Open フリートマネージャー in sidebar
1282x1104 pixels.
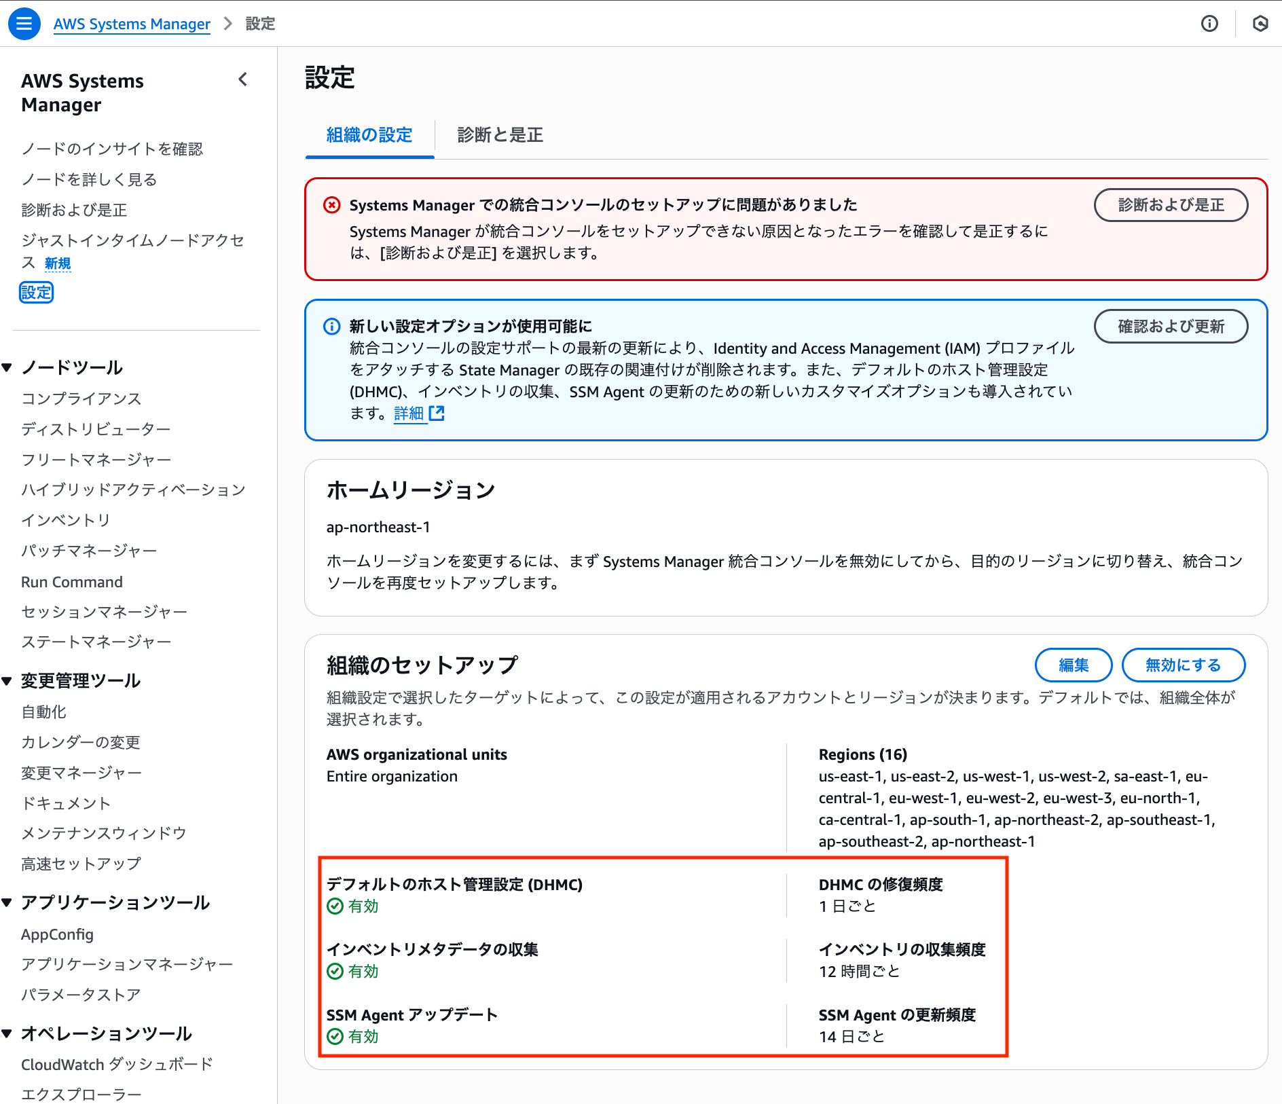point(96,460)
